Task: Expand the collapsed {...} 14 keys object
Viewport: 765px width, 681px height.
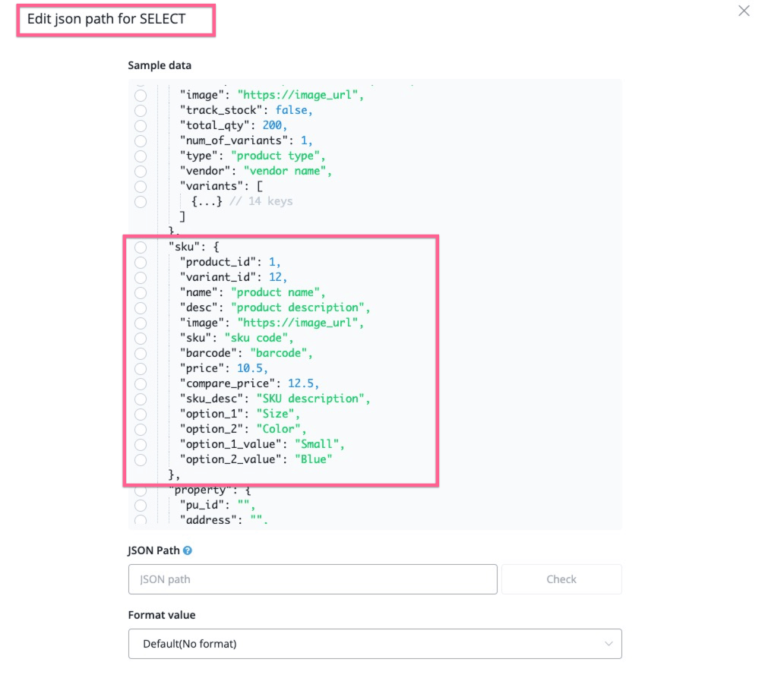Action: click(x=207, y=201)
